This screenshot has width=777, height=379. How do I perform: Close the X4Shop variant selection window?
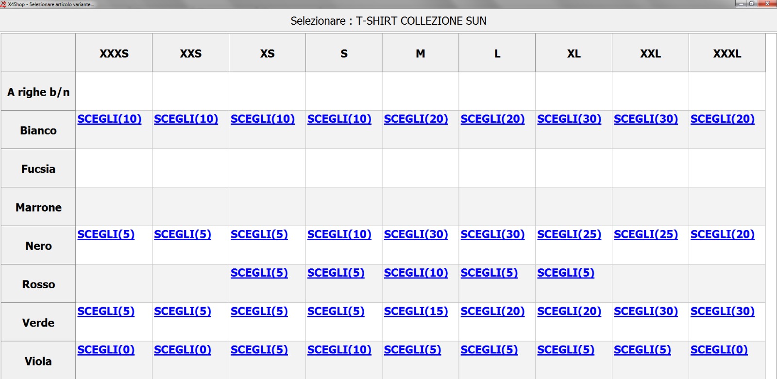click(768, 3)
